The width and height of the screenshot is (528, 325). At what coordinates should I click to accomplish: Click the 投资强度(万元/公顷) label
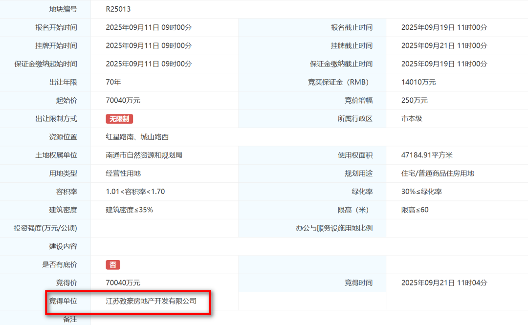pyautogui.click(x=45, y=228)
